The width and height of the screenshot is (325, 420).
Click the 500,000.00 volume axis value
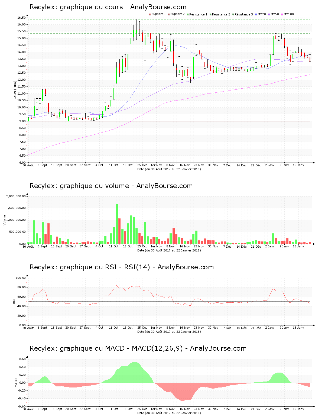tap(18, 232)
